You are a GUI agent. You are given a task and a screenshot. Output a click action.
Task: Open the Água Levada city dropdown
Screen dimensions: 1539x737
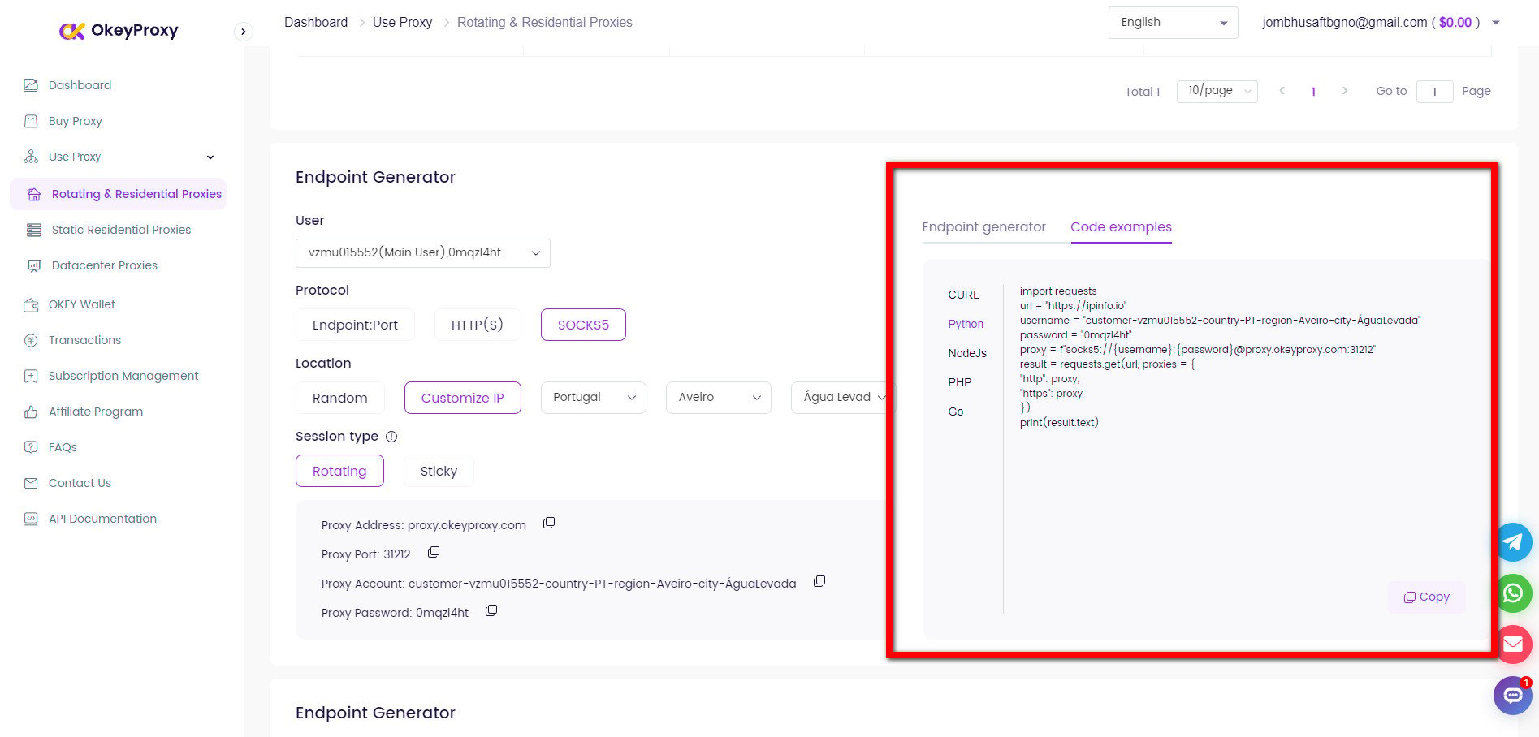tap(843, 398)
